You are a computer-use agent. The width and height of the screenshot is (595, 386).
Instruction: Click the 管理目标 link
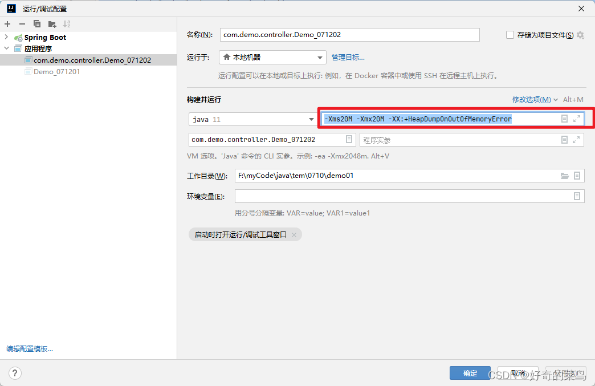click(348, 57)
